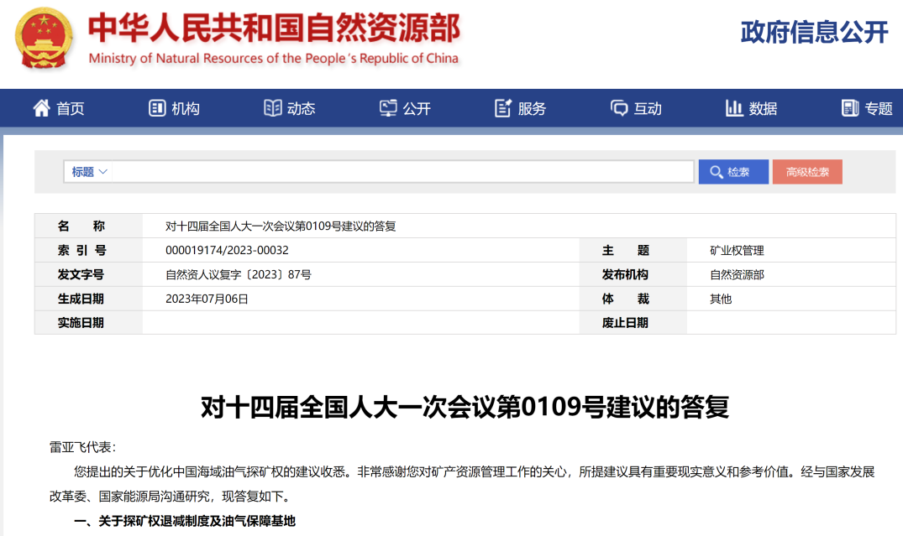Image resolution: width=903 pixels, height=536 pixels.
Task: Open the 标题 search field dropdown
Action: (90, 172)
